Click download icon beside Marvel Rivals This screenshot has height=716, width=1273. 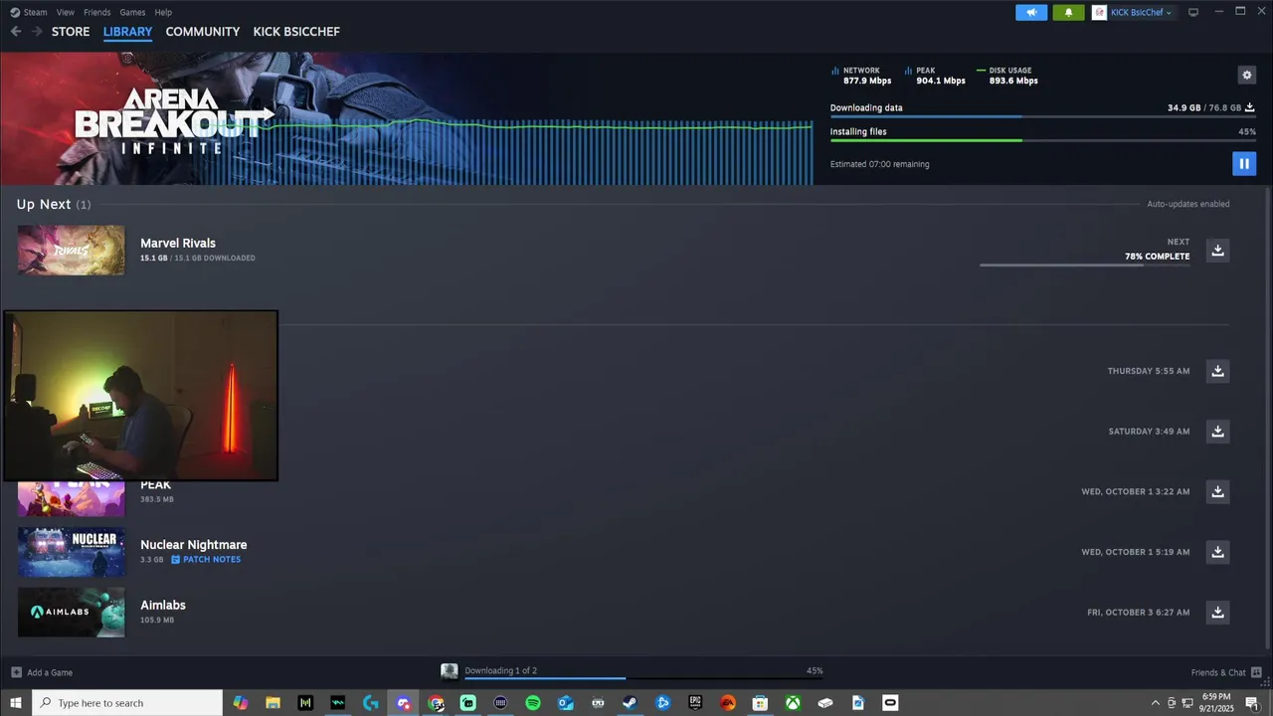(1217, 250)
